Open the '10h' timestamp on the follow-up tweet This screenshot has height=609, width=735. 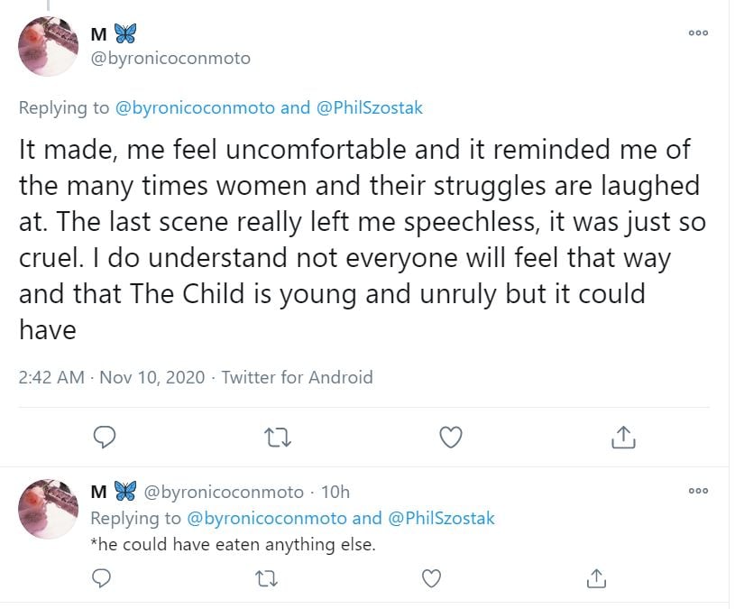pos(335,493)
